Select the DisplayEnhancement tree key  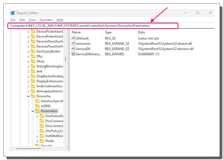pyautogui.click(x=50, y=81)
